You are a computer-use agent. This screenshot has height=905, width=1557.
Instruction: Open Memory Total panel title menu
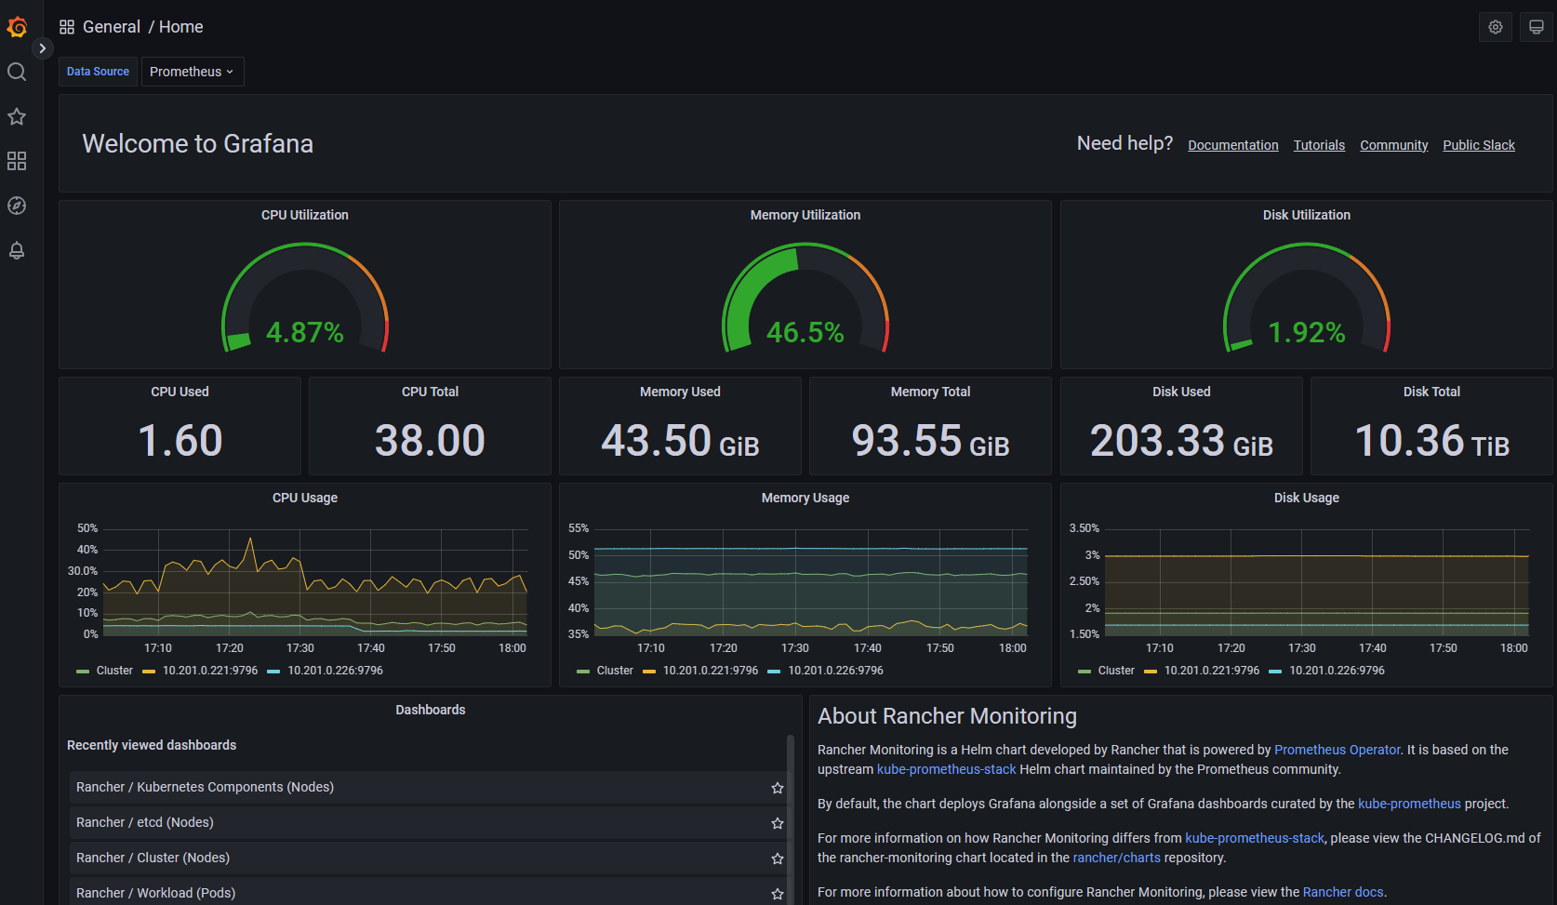click(930, 392)
